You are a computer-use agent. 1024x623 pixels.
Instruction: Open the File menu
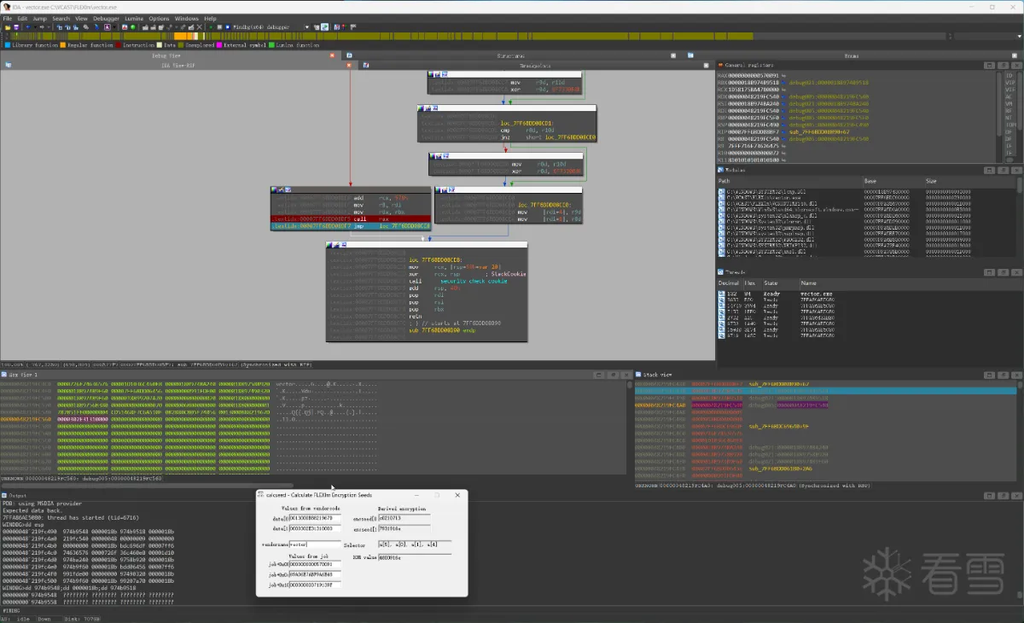(7, 18)
